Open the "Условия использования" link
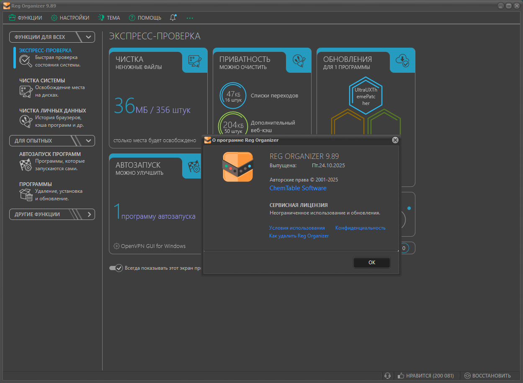The height and width of the screenshot is (383, 523). point(297,228)
